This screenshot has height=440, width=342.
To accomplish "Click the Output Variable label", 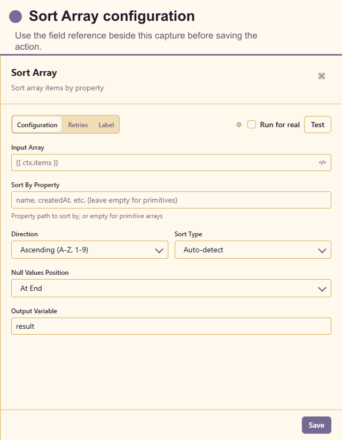I will [x=34, y=311].
